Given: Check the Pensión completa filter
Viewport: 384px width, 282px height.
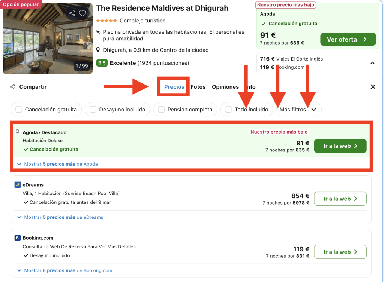Looking at the screenshot, I should pos(161,110).
